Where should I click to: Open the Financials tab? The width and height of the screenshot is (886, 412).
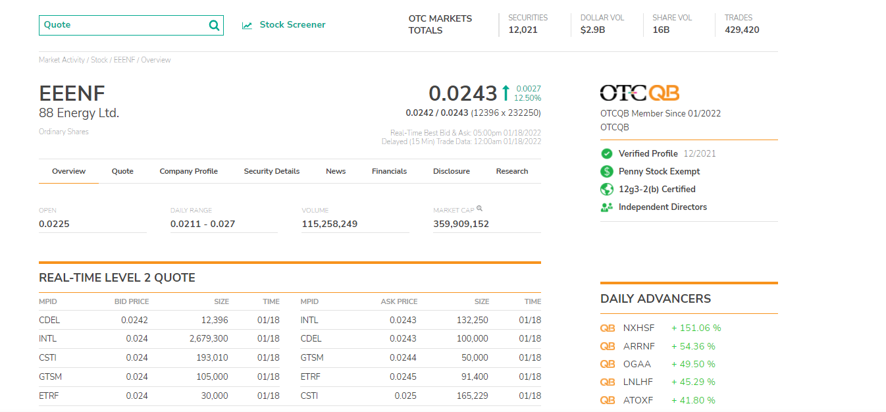click(389, 171)
